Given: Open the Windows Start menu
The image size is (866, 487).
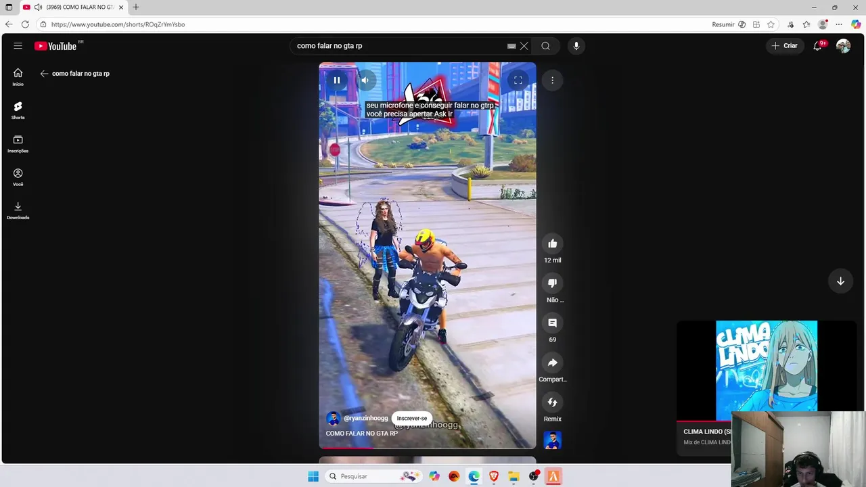Looking at the screenshot, I should tap(313, 476).
